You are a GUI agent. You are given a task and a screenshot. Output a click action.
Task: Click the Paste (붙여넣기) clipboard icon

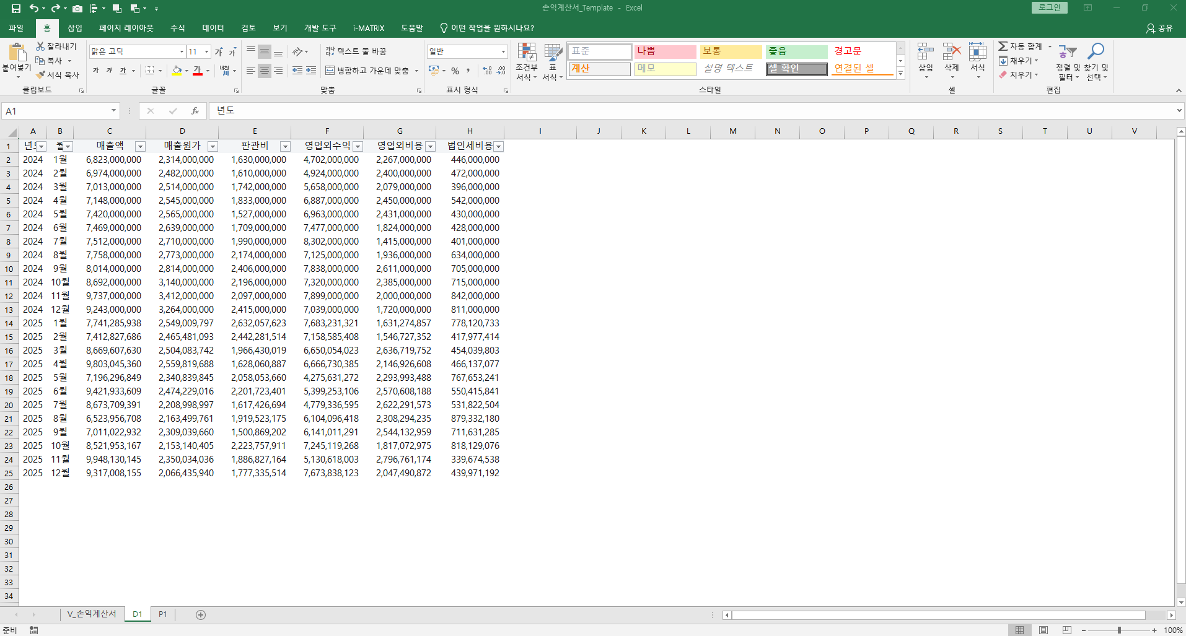(17, 53)
